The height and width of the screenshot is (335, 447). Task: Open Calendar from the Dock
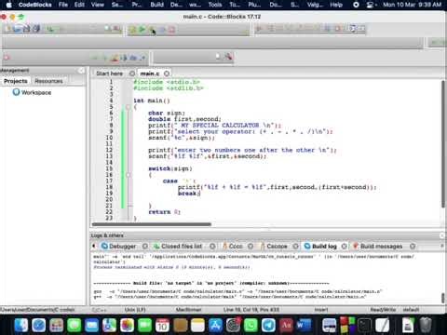[x=162, y=326]
